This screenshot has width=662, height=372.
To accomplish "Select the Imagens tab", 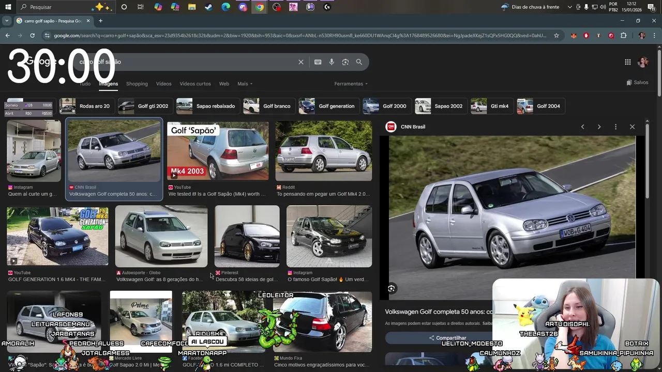I will [109, 84].
